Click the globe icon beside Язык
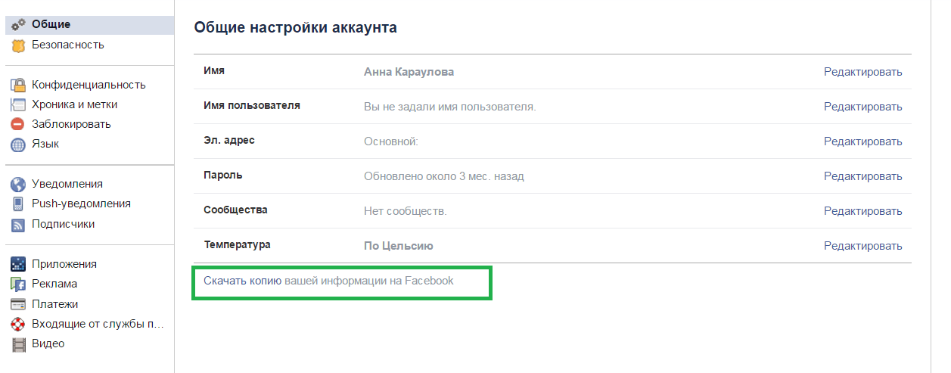The height and width of the screenshot is (373, 951). click(18, 145)
